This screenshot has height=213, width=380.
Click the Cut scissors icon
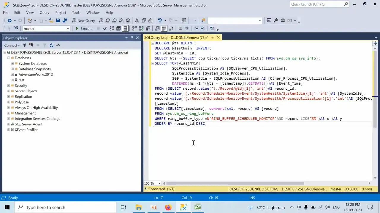pos(137,20)
